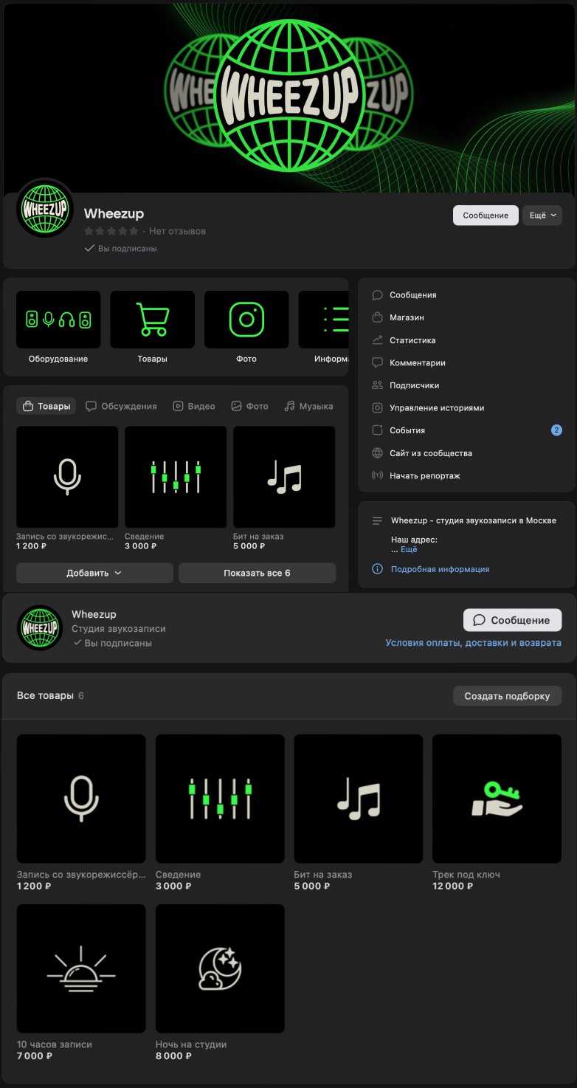This screenshot has width=577, height=1088.
Task: Click Вы подписаны status in header
Action: 120,249
